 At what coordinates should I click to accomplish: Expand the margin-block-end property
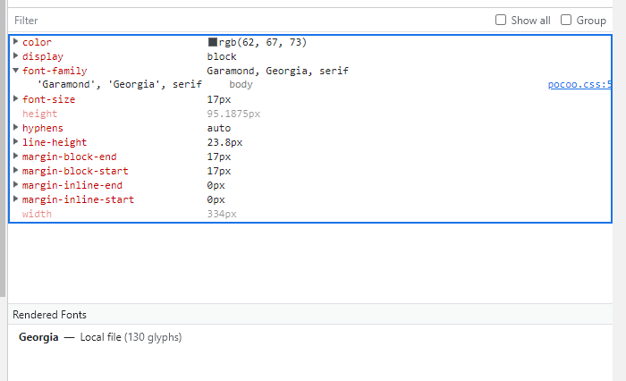pyautogui.click(x=15, y=157)
